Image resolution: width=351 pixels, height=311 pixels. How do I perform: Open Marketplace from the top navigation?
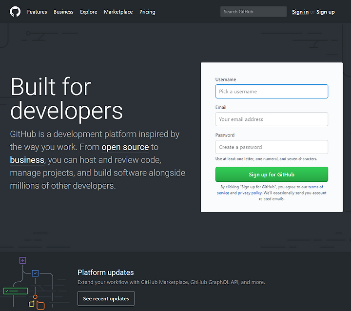(x=118, y=12)
